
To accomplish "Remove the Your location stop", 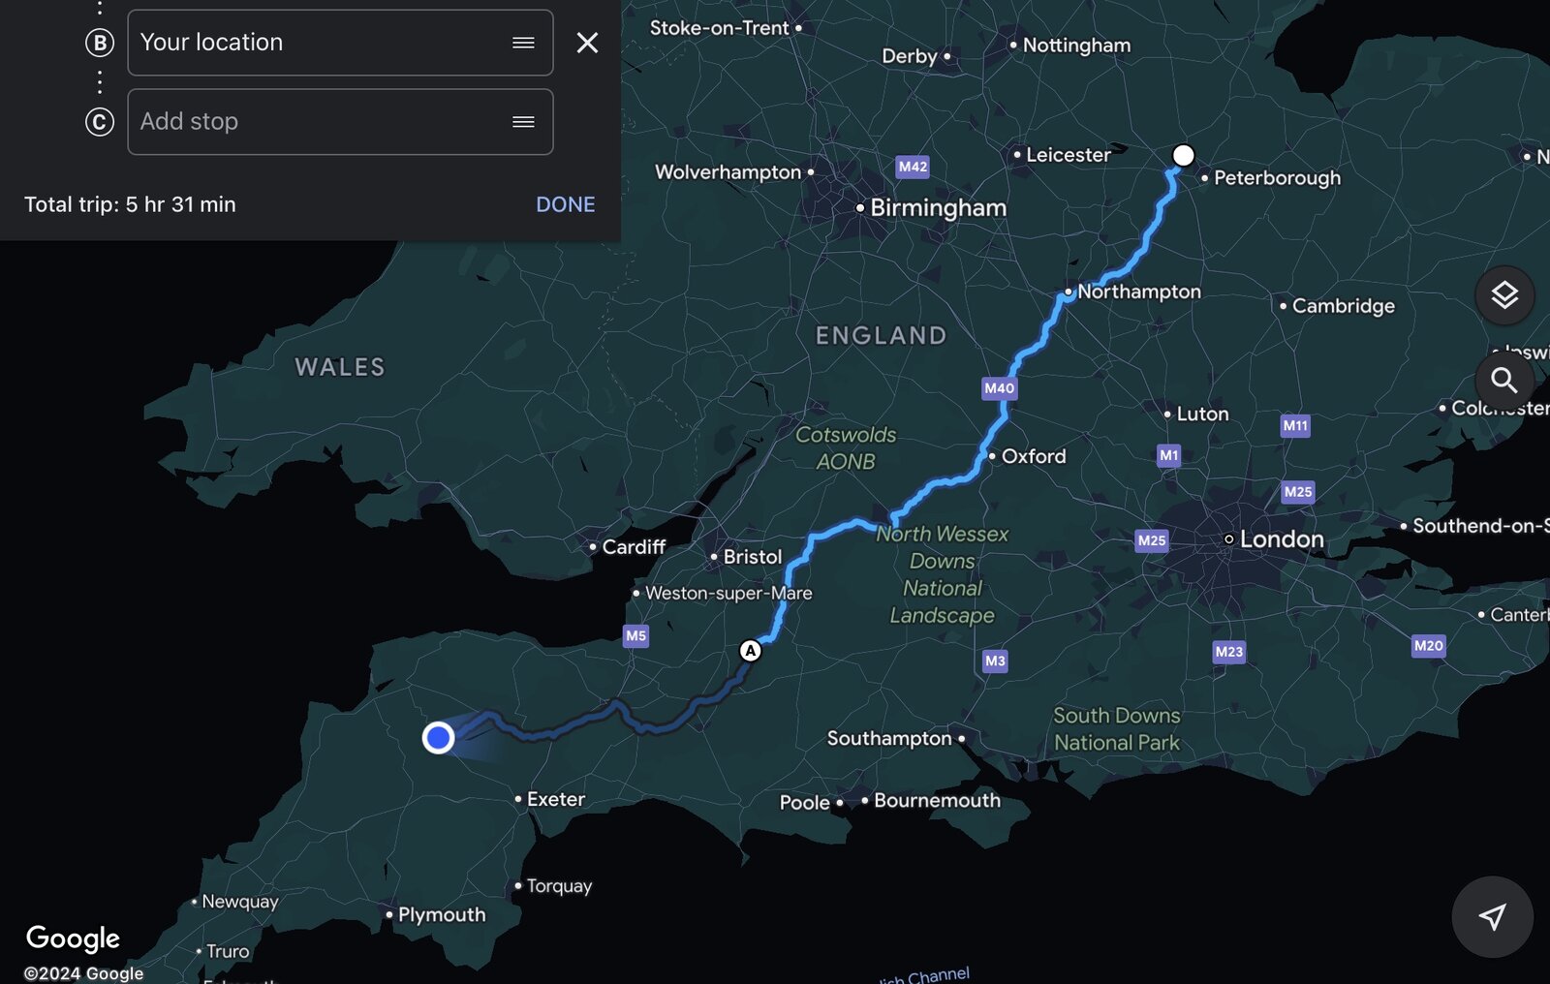I will pyautogui.click(x=587, y=43).
